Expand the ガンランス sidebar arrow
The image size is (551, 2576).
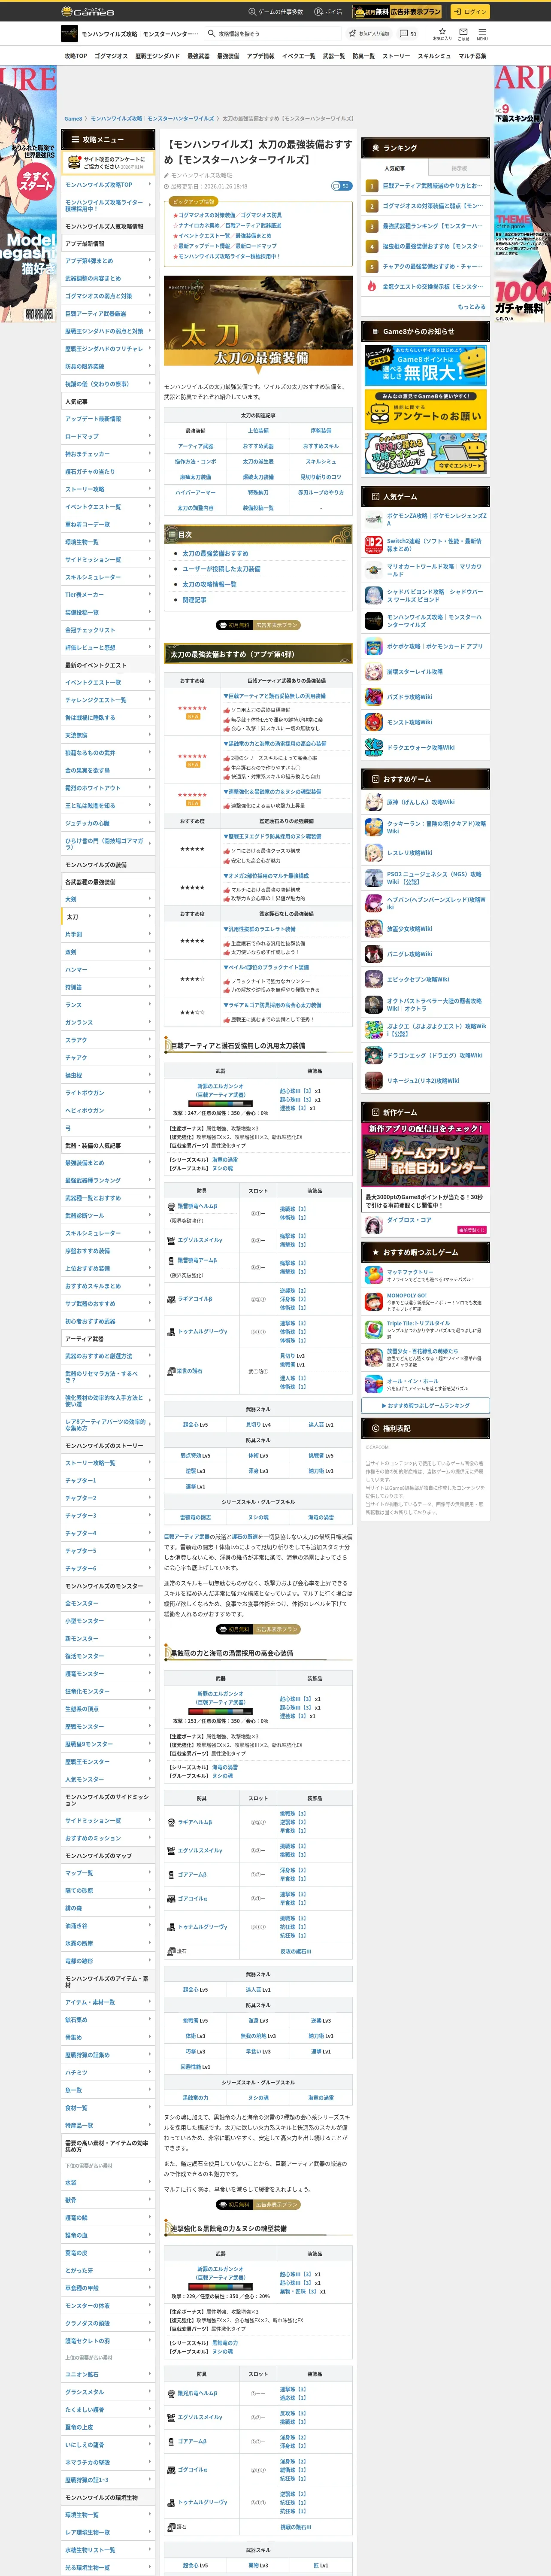click(150, 1022)
